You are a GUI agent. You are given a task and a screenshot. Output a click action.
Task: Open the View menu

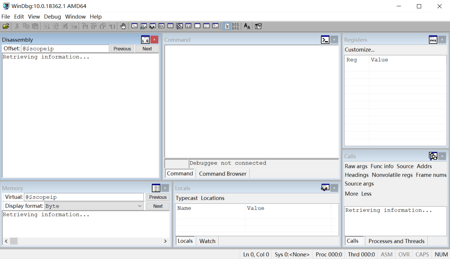tap(34, 17)
